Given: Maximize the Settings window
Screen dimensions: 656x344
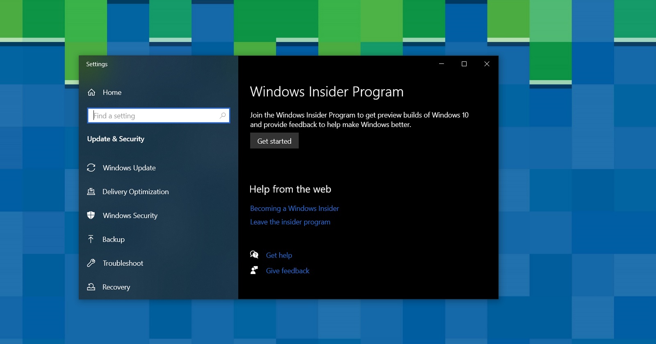Looking at the screenshot, I should [x=464, y=64].
